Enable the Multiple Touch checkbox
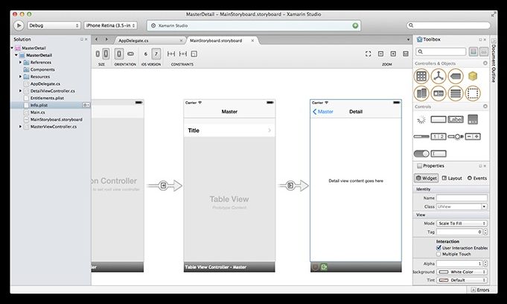The width and height of the screenshot is (507, 304). click(438, 254)
